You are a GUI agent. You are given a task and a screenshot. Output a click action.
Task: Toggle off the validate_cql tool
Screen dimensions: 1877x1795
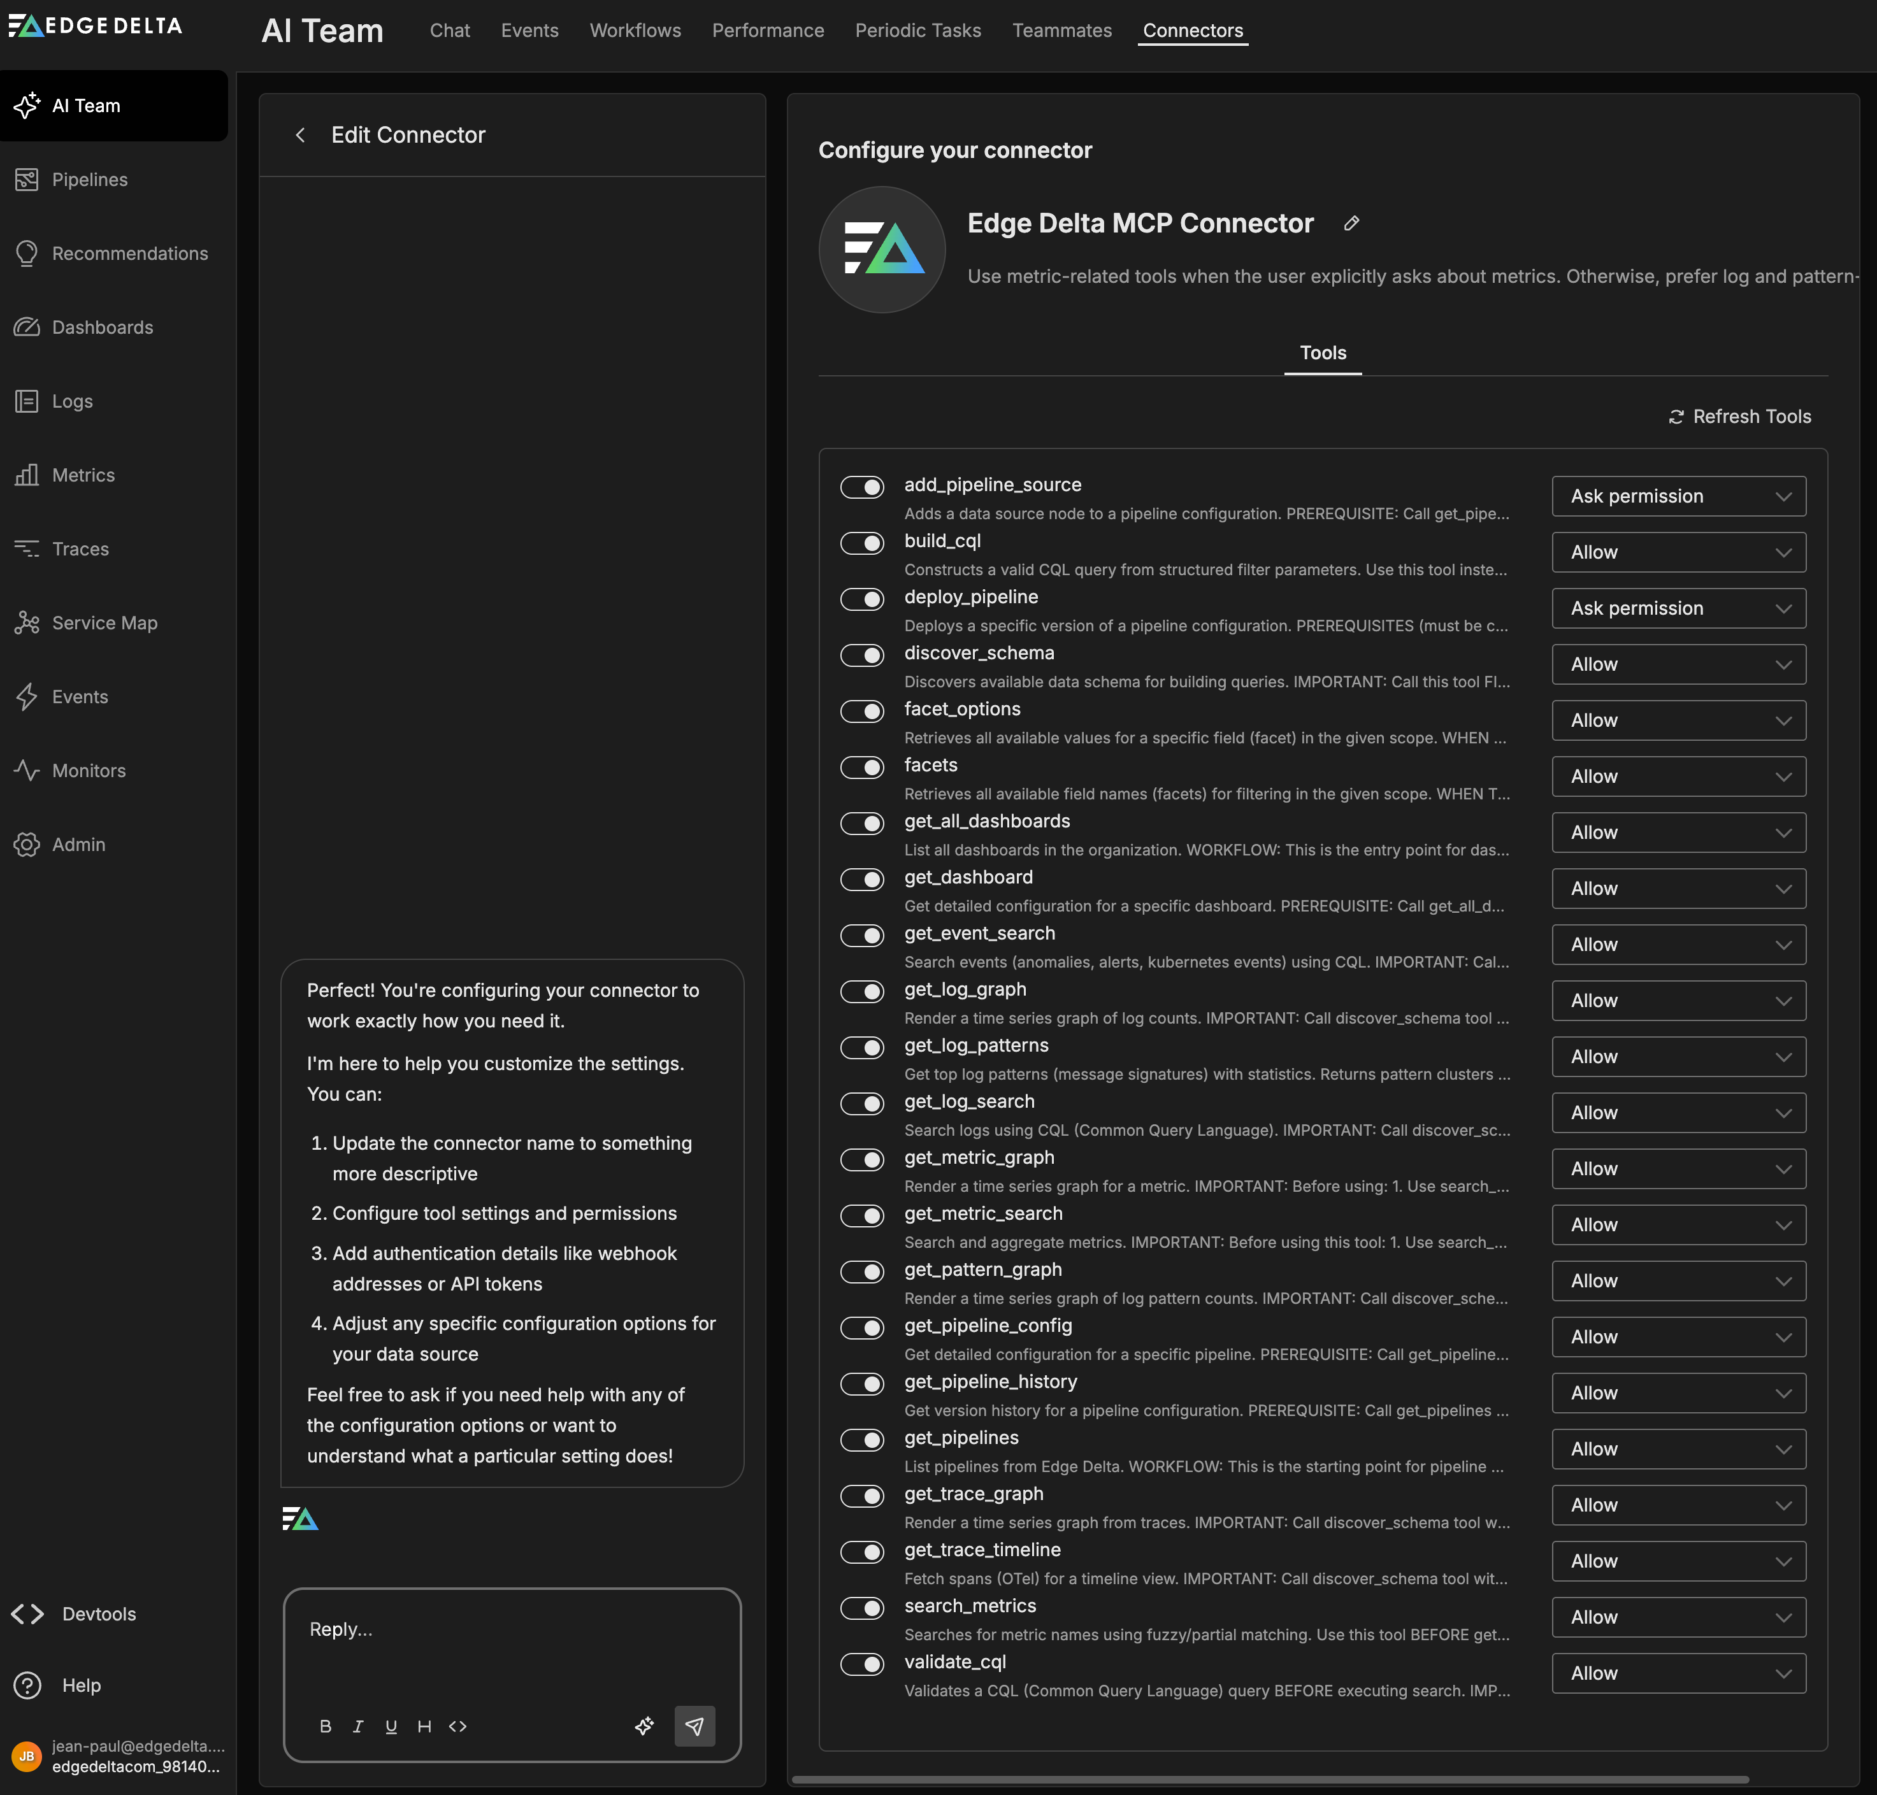pyautogui.click(x=861, y=1665)
